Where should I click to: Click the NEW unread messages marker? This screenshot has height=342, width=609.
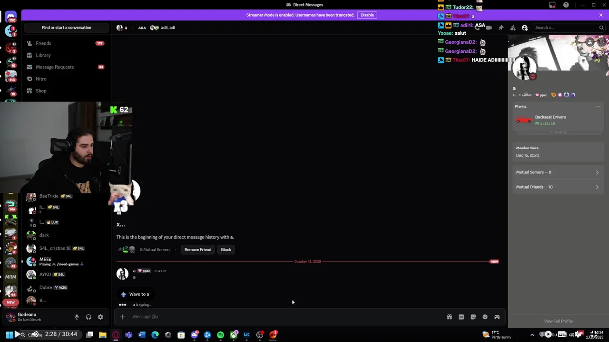click(494, 262)
